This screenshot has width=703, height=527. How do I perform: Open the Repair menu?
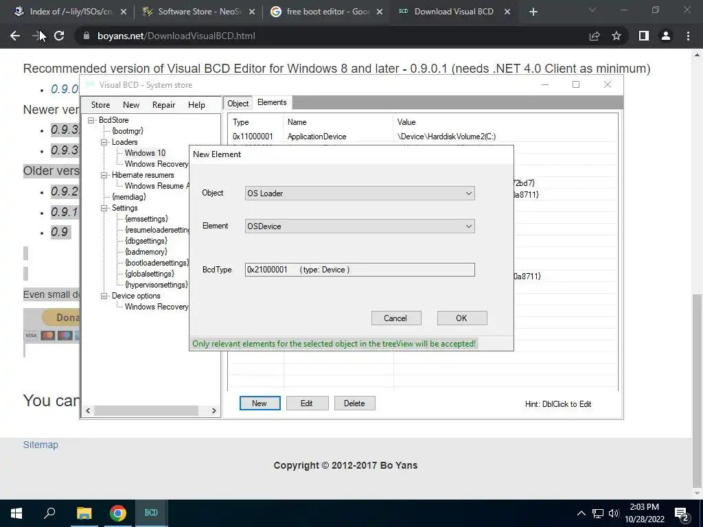coord(163,105)
